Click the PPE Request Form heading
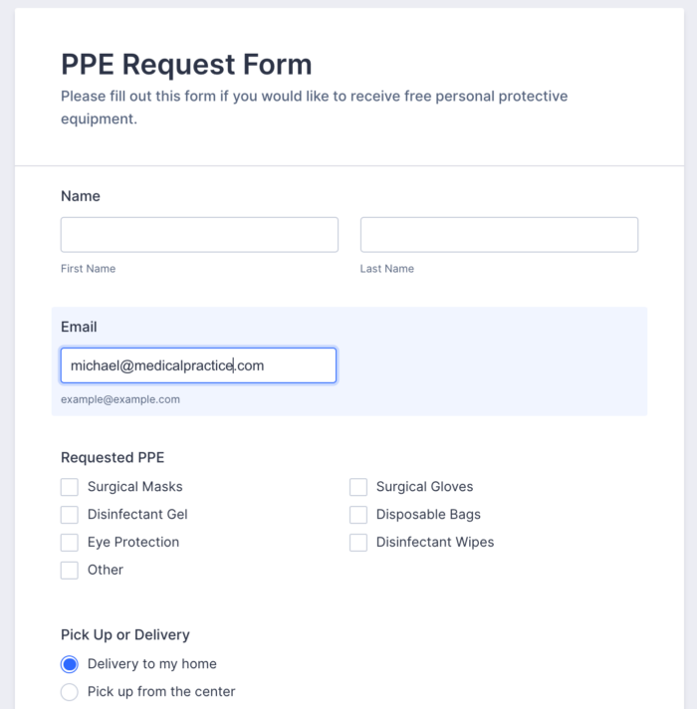The height and width of the screenshot is (709, 697). click(186, 65)
